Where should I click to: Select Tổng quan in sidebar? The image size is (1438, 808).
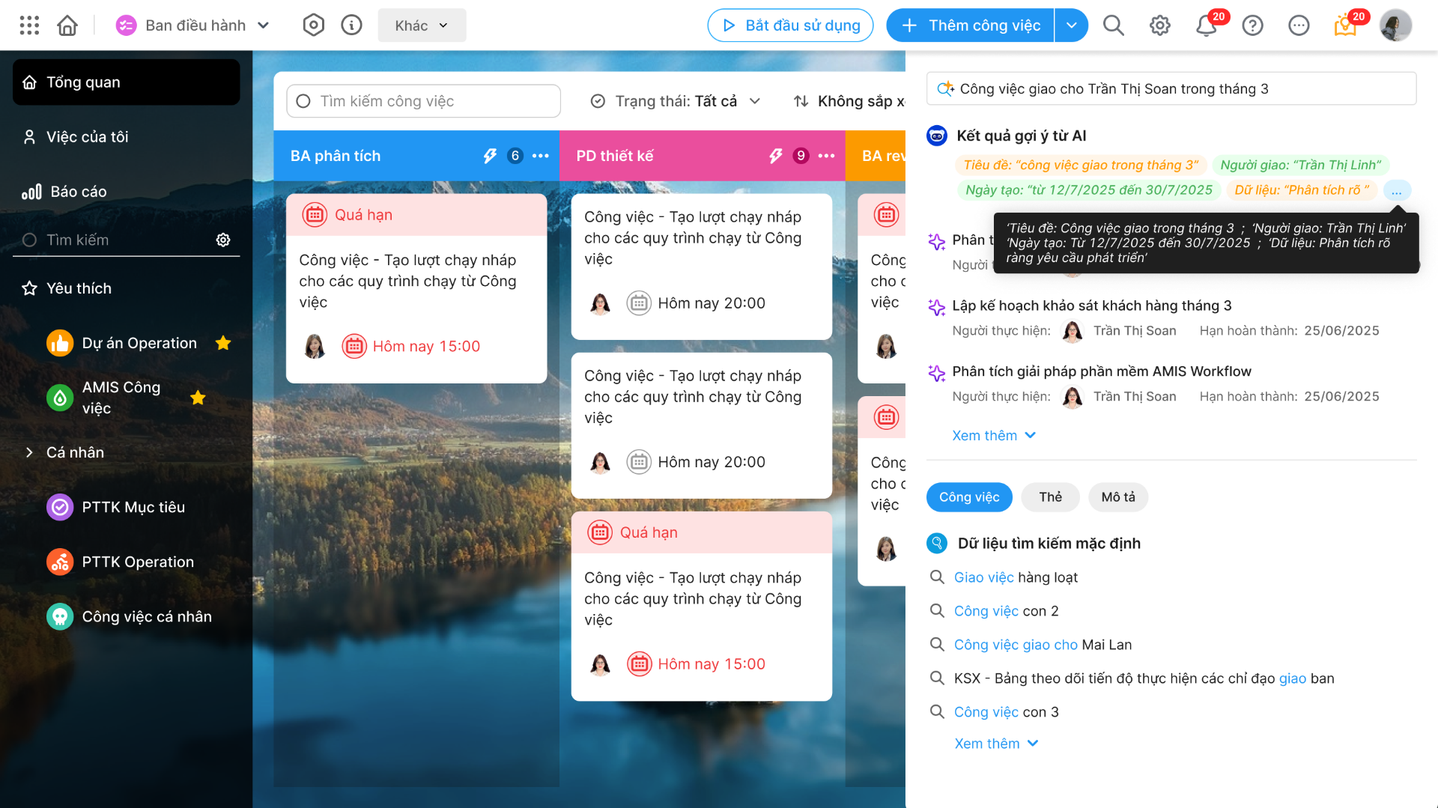click(x=127, y=82)
